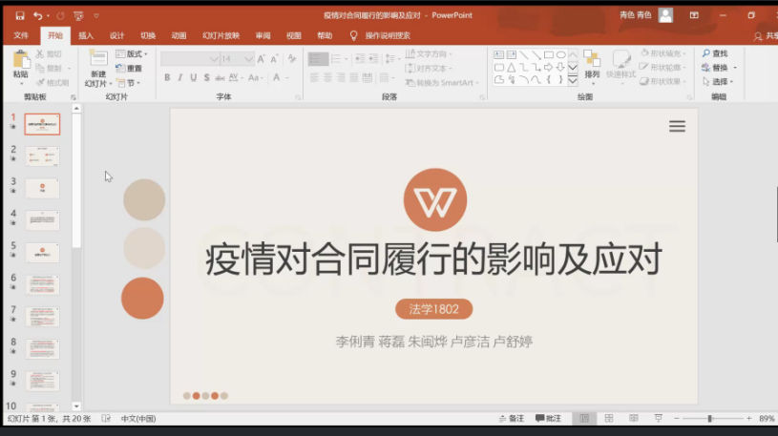Click 转换为 SmartArt

[x=442, y=82]
